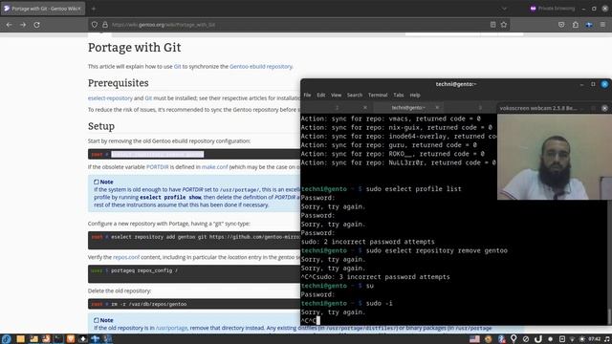
Task: Open the Fedora start menu in taskbar
Action: point(7,339)
